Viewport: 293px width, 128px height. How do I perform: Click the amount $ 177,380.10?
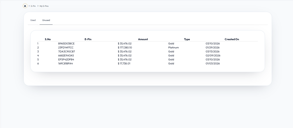click(125, 47)
